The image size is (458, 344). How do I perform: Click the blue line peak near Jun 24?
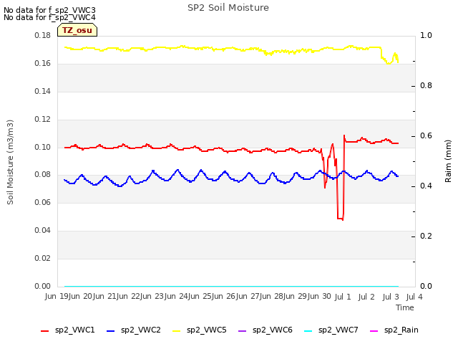177,170
